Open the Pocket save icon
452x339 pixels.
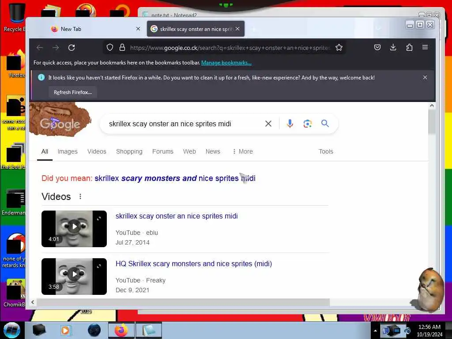pos(377,47)
